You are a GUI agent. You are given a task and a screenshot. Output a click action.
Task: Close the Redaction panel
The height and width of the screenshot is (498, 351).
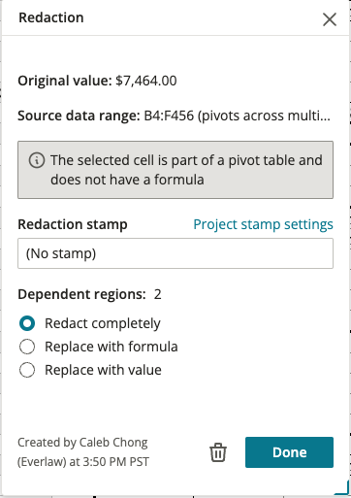pos(330,19)
